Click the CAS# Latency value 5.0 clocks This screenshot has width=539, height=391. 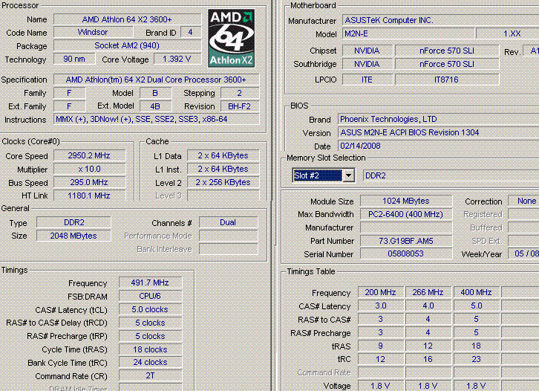click(x=150, y=309)
